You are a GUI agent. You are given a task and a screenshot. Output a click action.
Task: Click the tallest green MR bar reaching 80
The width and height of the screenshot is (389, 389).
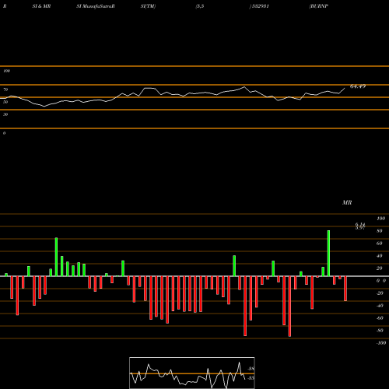tap(328, 253)
